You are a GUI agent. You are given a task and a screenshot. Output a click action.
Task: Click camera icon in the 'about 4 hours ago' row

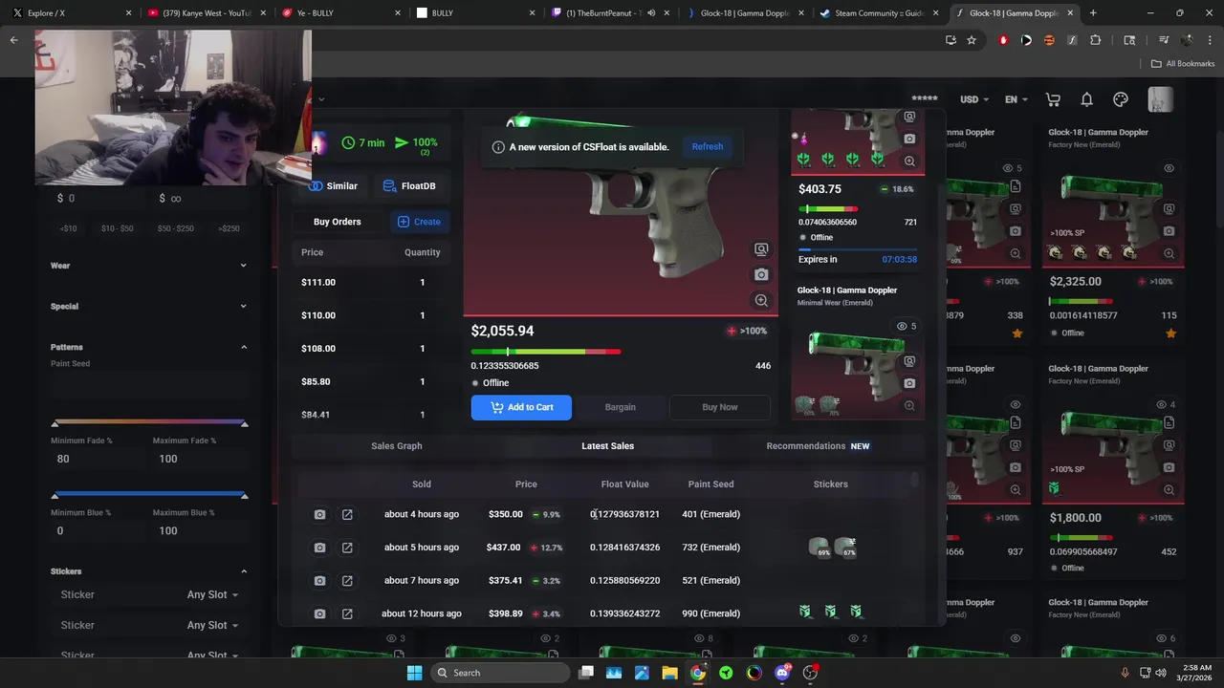(x=319, y=514)
